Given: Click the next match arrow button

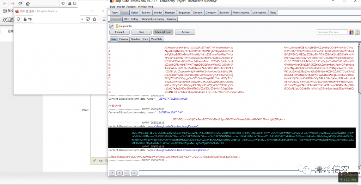Looking at the screenshot, I should [134, 173].
